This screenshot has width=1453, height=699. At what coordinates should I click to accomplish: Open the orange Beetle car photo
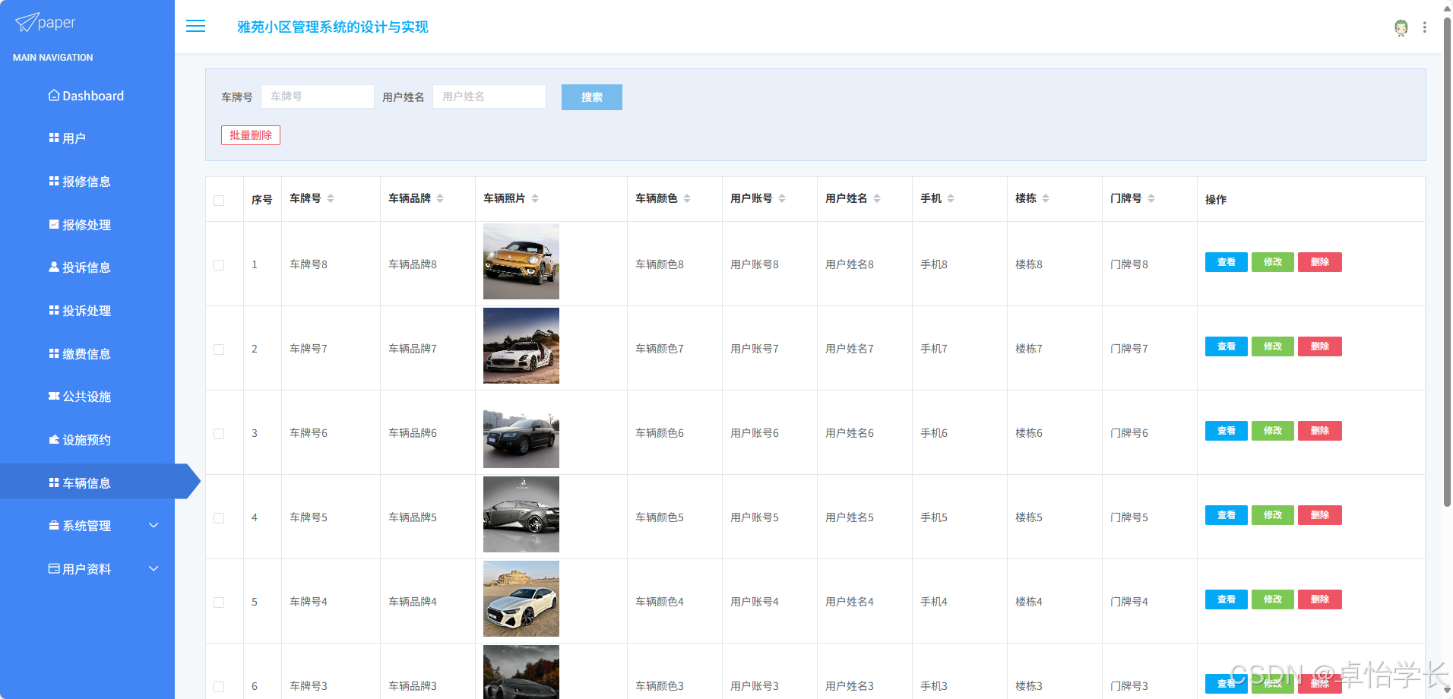(x=521, y=261)
